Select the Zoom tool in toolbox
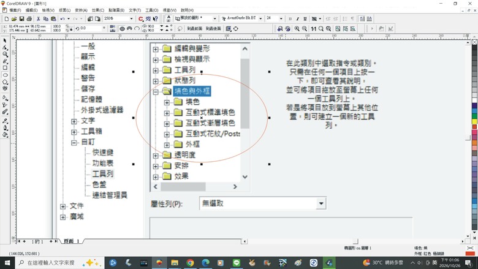Image resolution: width=478 pixels, height=269 pixels. coord(5,54)
